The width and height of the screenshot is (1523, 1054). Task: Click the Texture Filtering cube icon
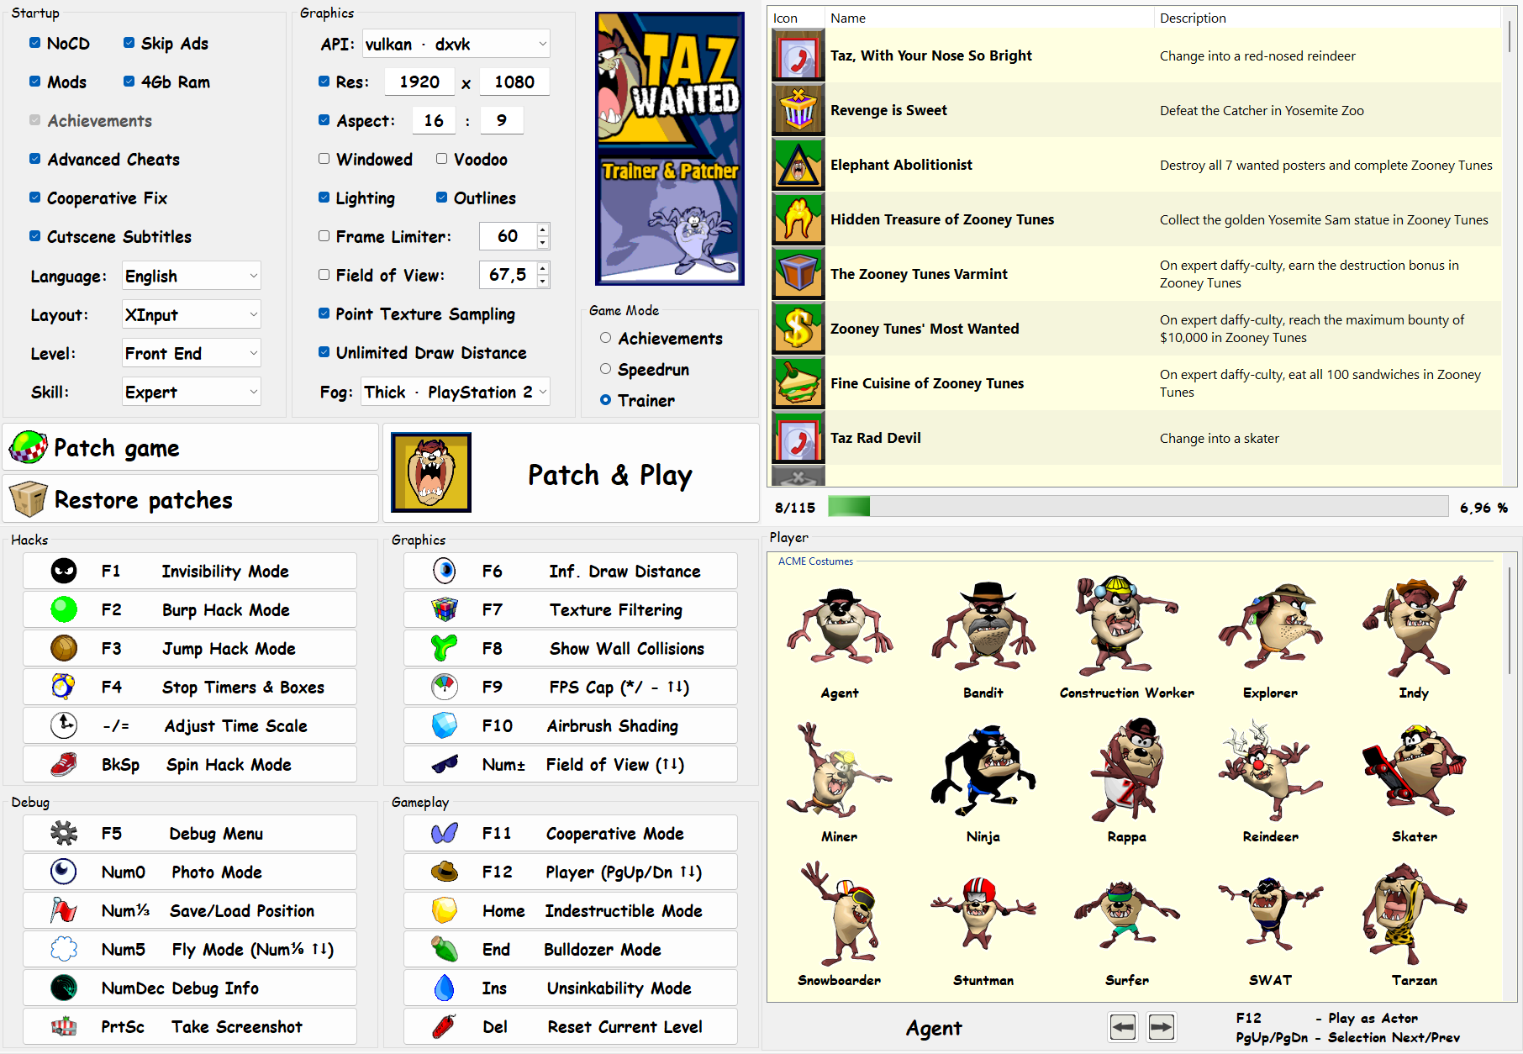point(445,610)
